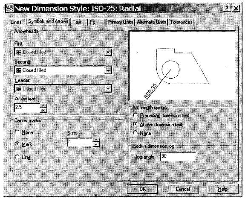Click the Cancel button

[183, 189]
